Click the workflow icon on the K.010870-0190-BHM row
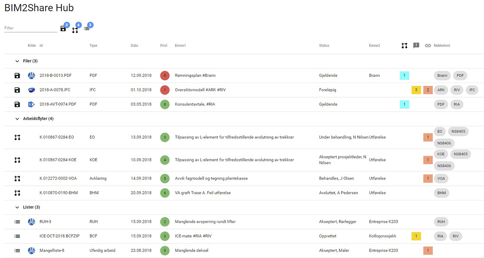This screenshot has height=258, width=484. click(x=17, y=193)
